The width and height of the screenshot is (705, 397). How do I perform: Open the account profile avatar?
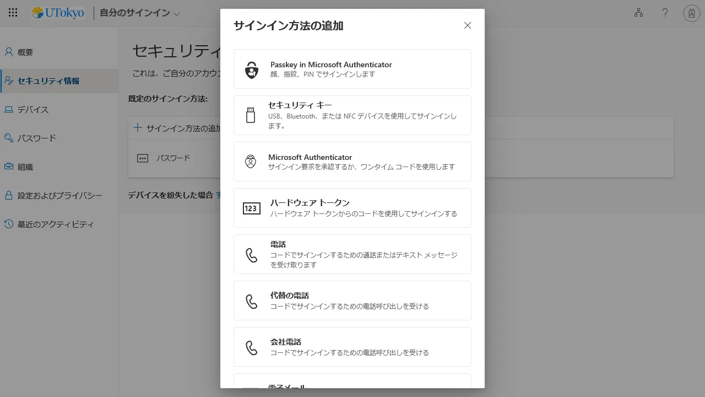(x=691, y=13)
